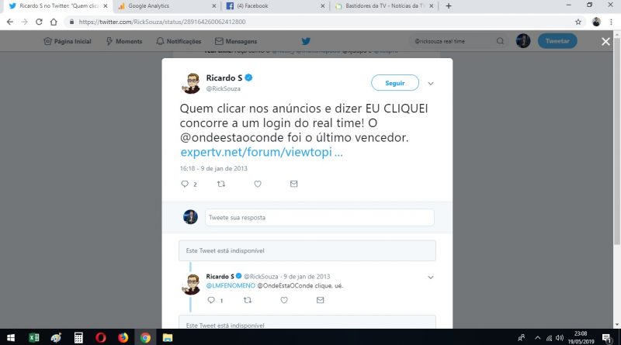Image resolution: width=621 pixels, height=345 pixels.
Task: Click the Tweetar button
Action: tap(557, 41)
